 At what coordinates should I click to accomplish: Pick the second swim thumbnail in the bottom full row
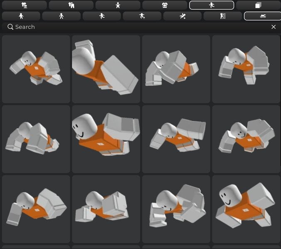click(x=106, y=209)
